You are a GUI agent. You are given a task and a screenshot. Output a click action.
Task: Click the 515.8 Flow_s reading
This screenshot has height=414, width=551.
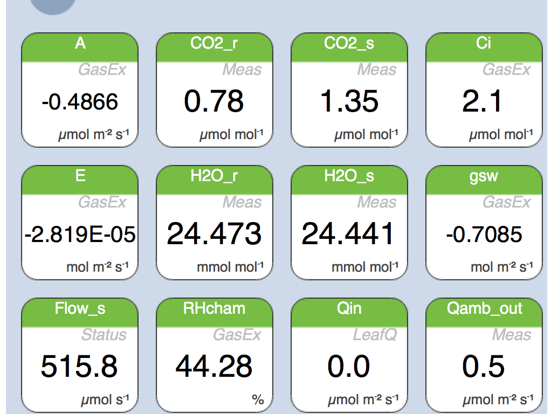[x=79, y=367]
